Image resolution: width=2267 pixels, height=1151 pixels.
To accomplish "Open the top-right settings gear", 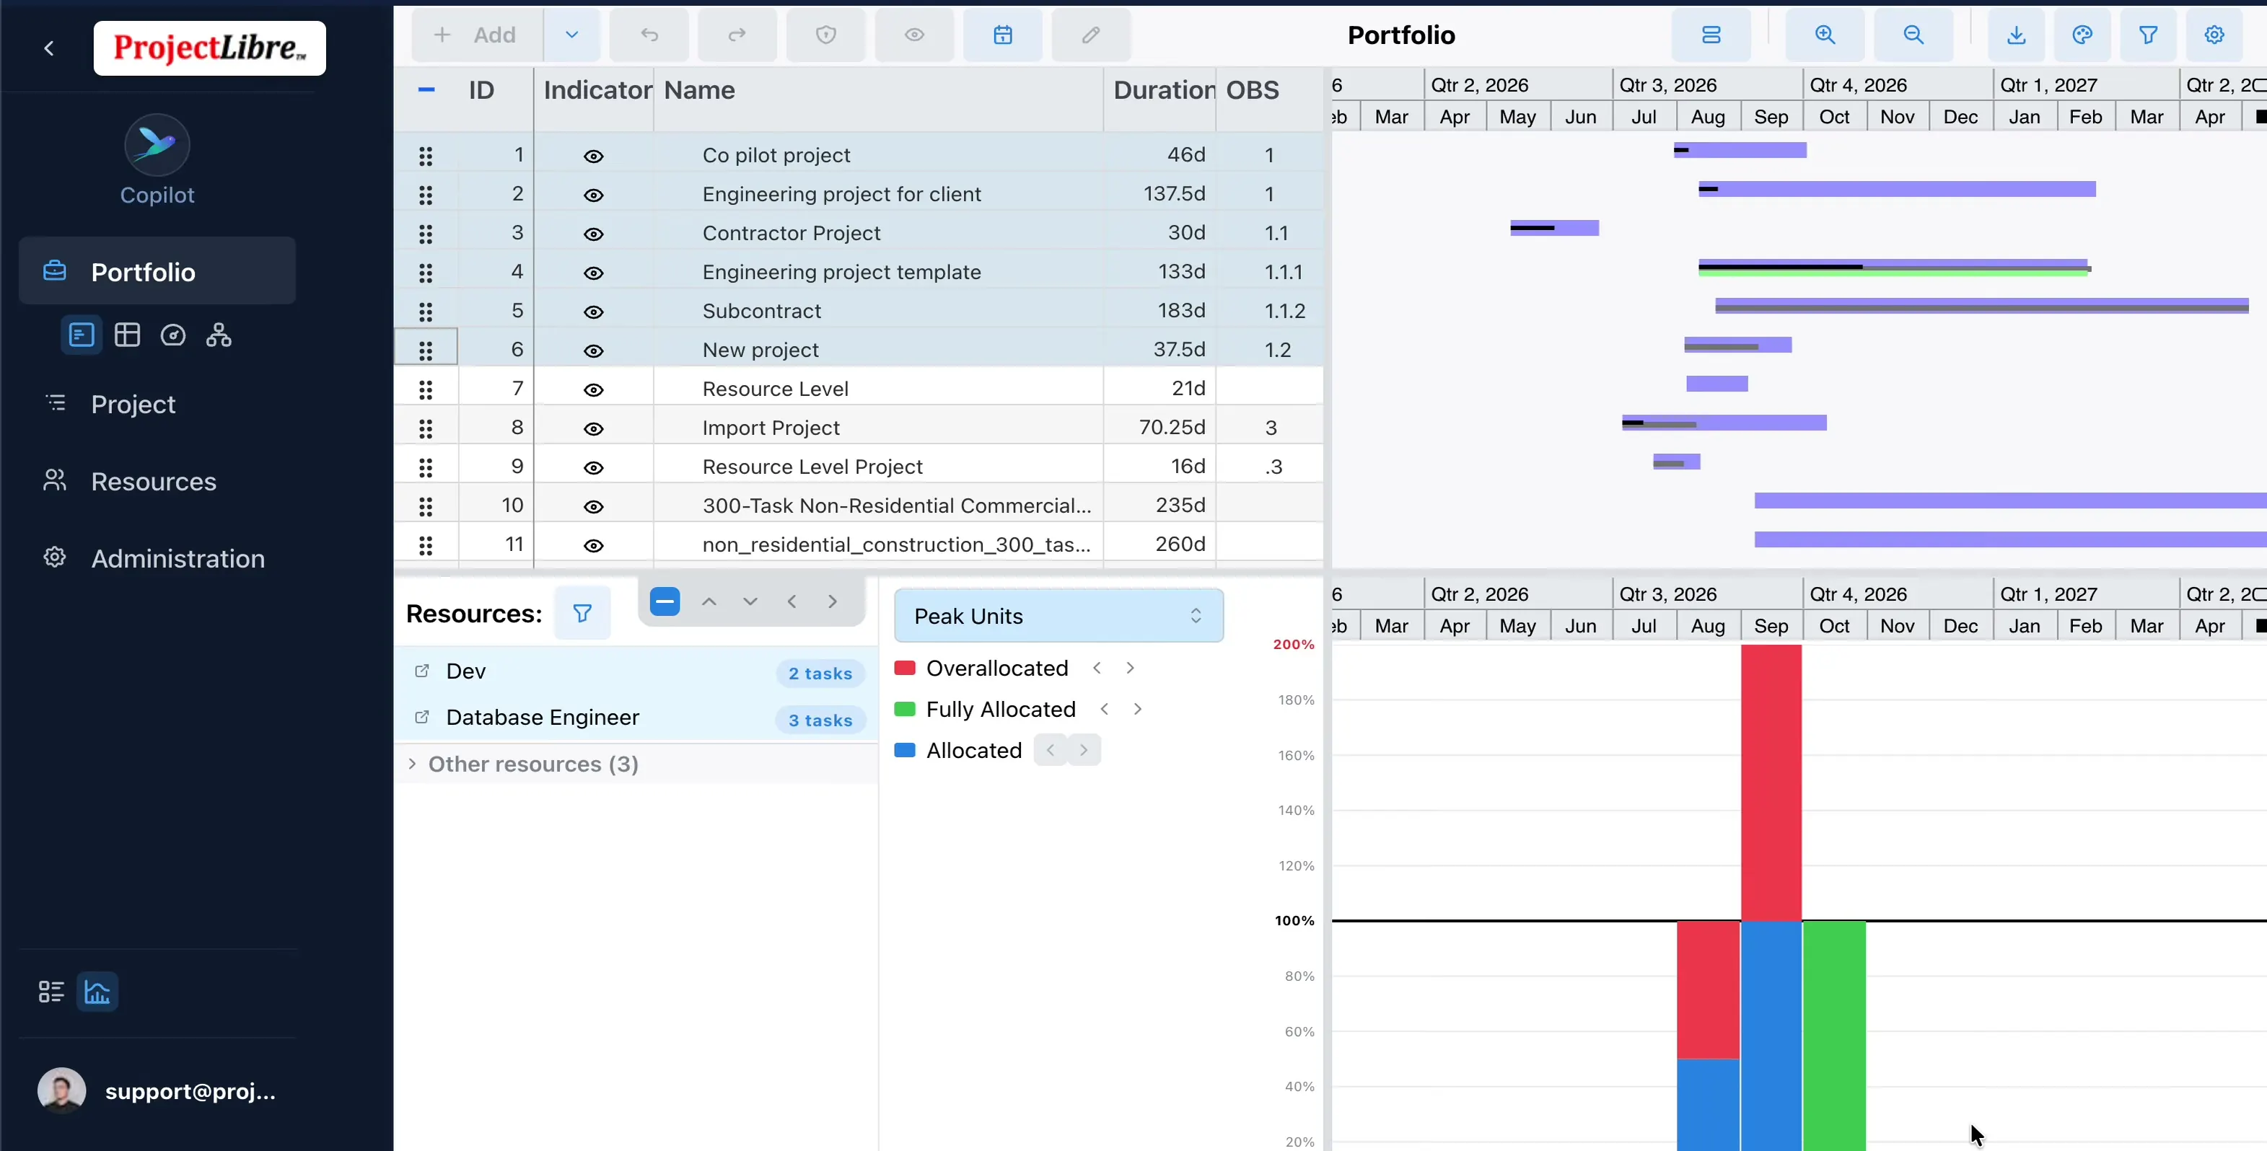I will pos(2214,35).
